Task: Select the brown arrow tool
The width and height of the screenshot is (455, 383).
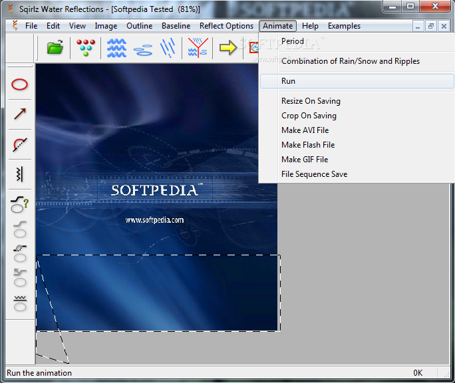Action: click(20, 114)
